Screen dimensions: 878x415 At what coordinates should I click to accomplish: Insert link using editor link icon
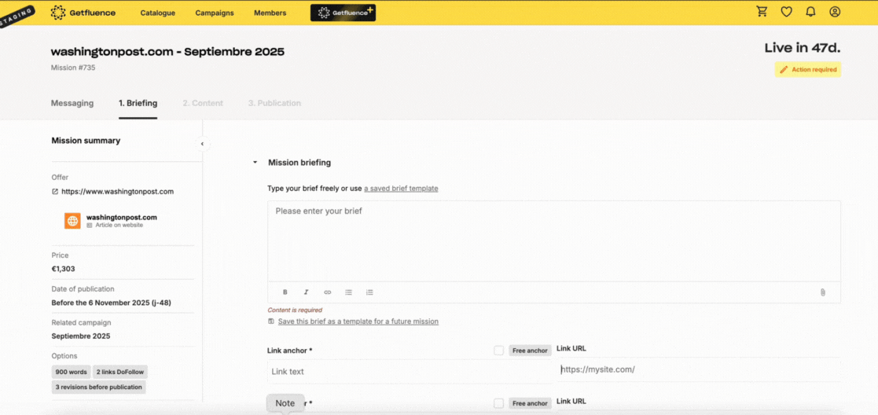tap(328, 292)
